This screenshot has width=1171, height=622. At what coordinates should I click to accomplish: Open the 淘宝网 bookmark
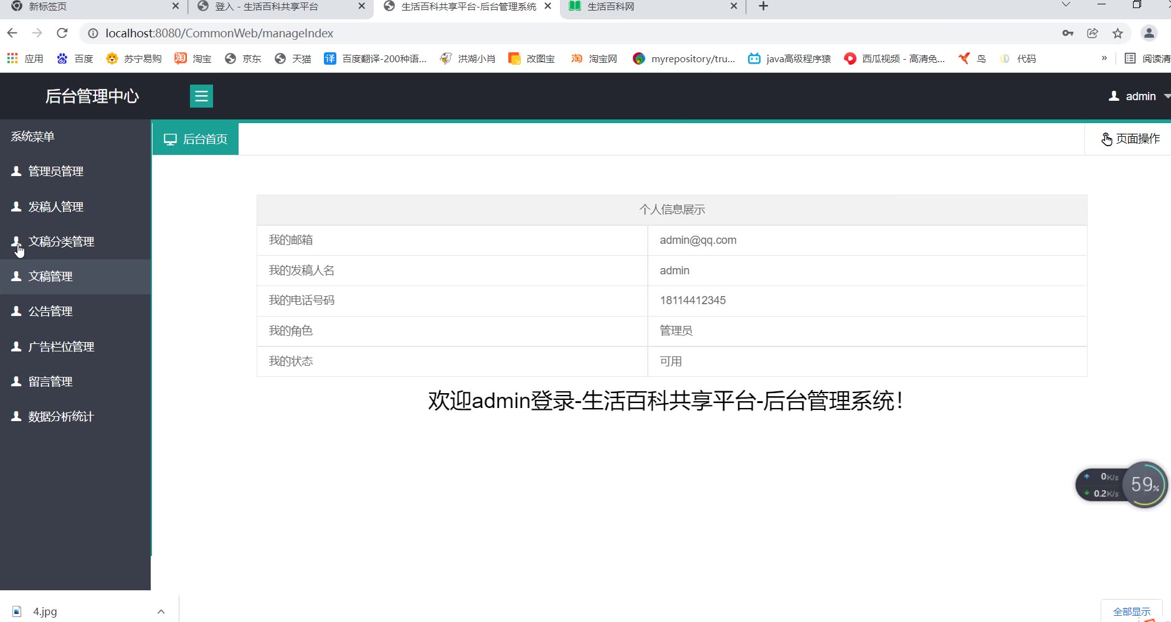[x=594, y=58]
